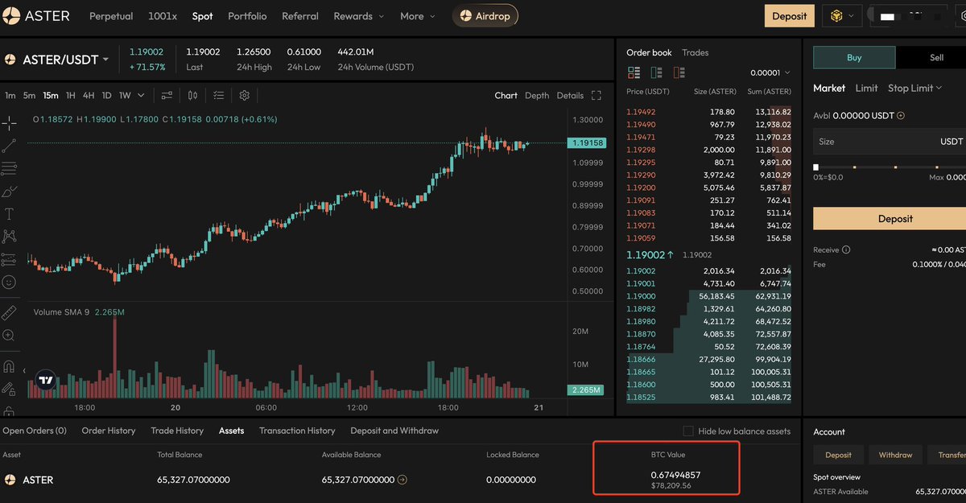The image size is (966, 503).
Task: Open the BNB chain network selector
Action: (841, 16)
